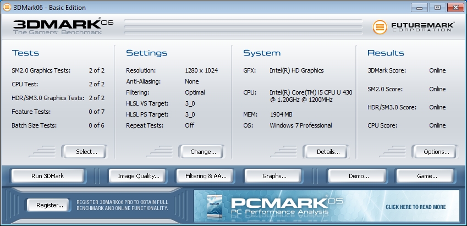Launch the Game mode
This screenshot has height=226, width=467.
425,176
